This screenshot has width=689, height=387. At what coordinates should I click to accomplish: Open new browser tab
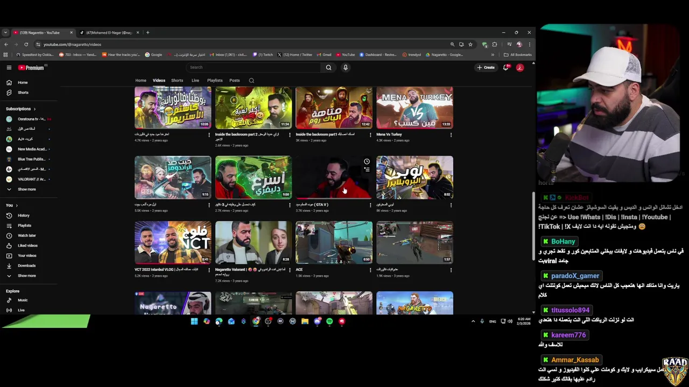point(147,33)
